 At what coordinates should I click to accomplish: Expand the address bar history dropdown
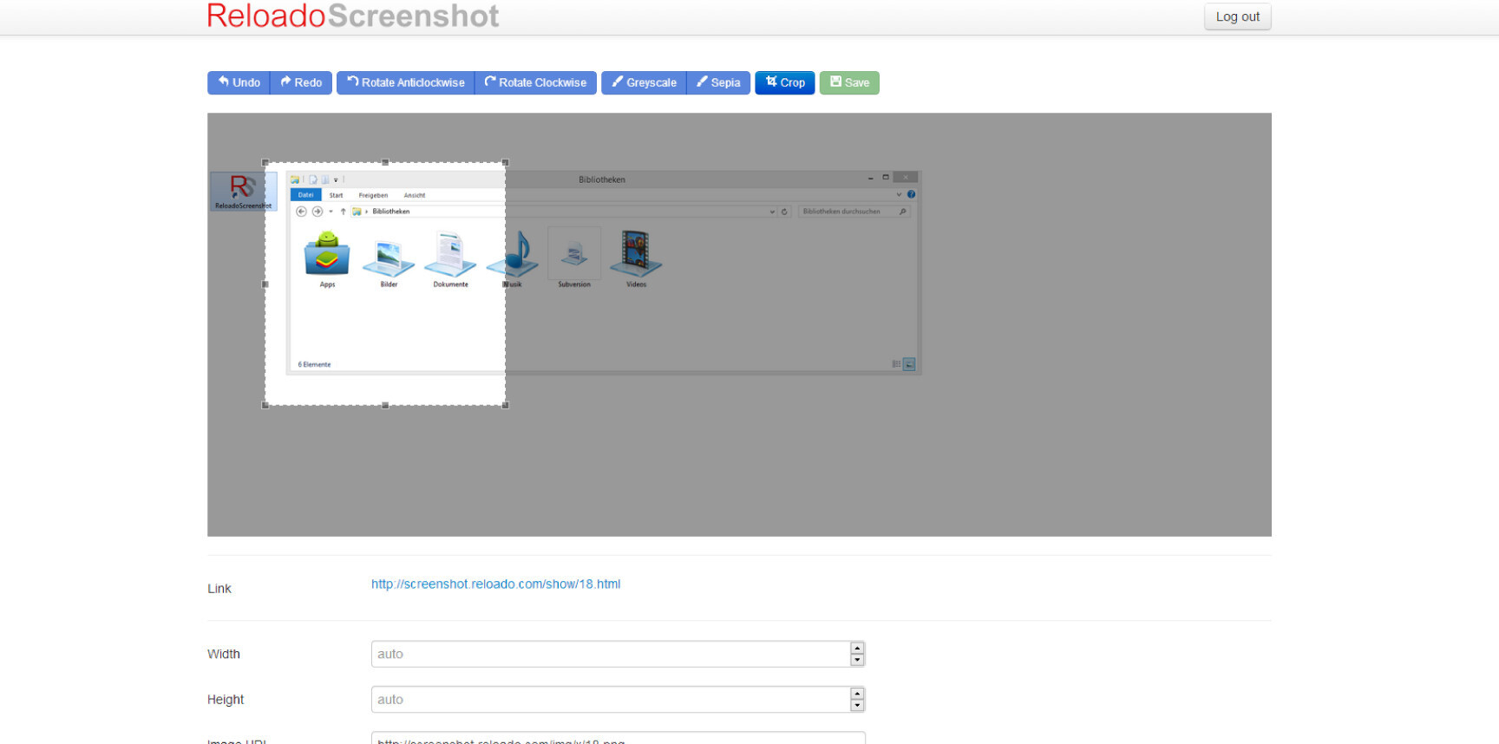tap(772, 212)
